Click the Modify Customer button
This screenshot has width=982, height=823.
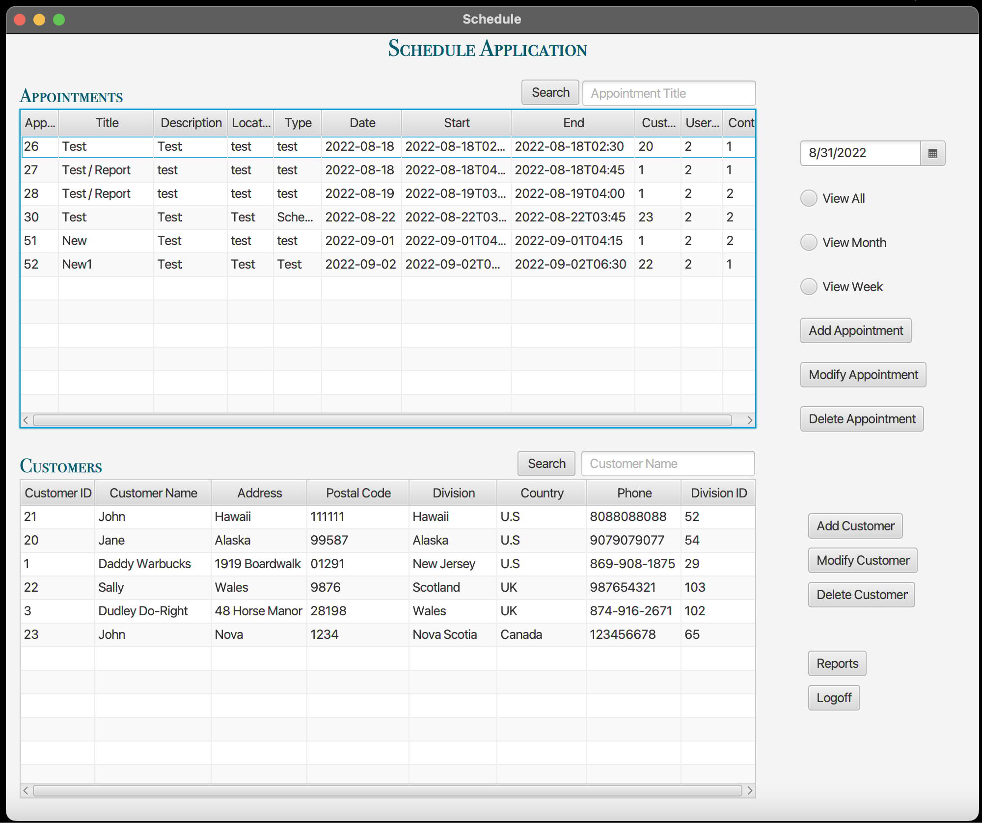(x=862, y=560)
